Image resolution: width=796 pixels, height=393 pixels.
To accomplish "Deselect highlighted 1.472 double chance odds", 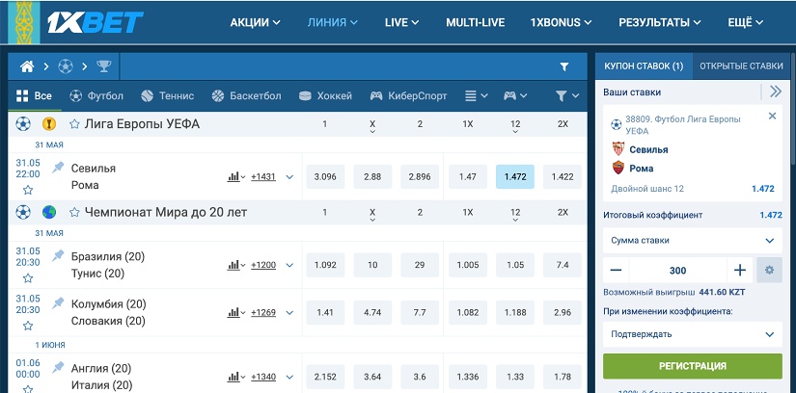I will (515, 176).
